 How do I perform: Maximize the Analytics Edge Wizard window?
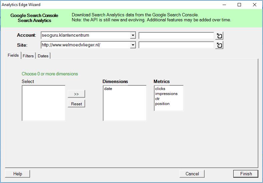coord(239,5)
